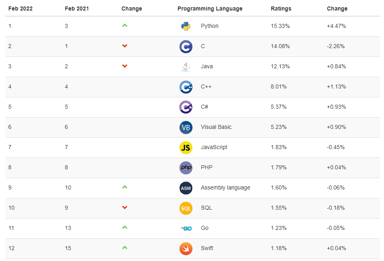Click the C# logo icon
Viewport: 384px width, 261px height.
tap(186, 107)
